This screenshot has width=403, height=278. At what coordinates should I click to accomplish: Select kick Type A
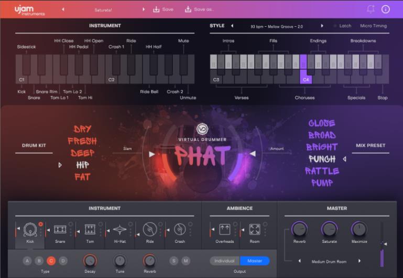click(x=27, y=261)
